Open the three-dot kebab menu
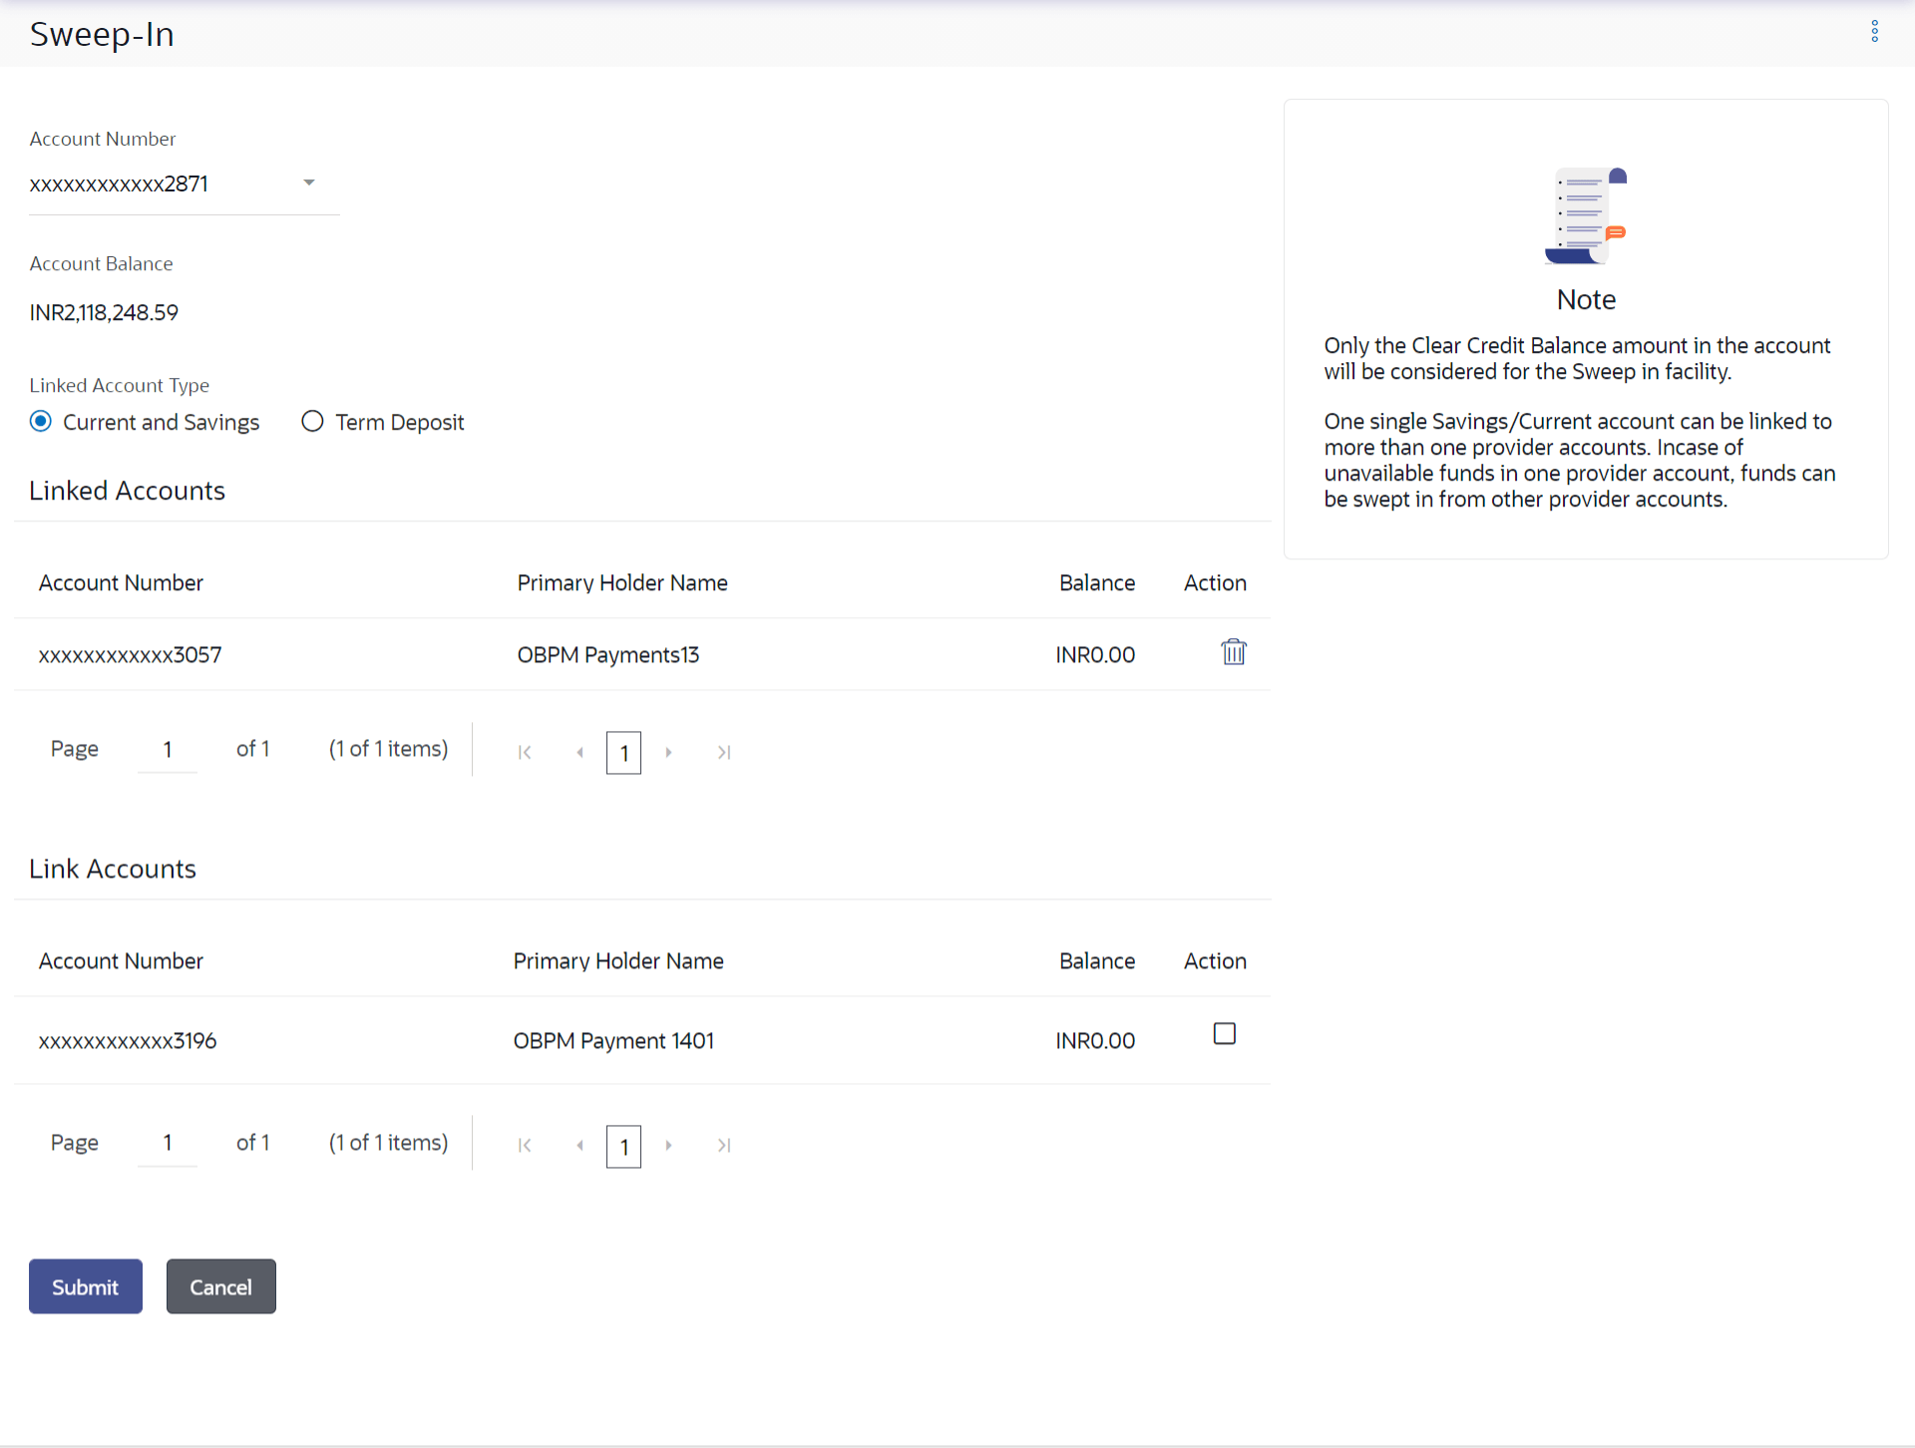This screenshot has width=1915, height=1448. pos(1874,32)
